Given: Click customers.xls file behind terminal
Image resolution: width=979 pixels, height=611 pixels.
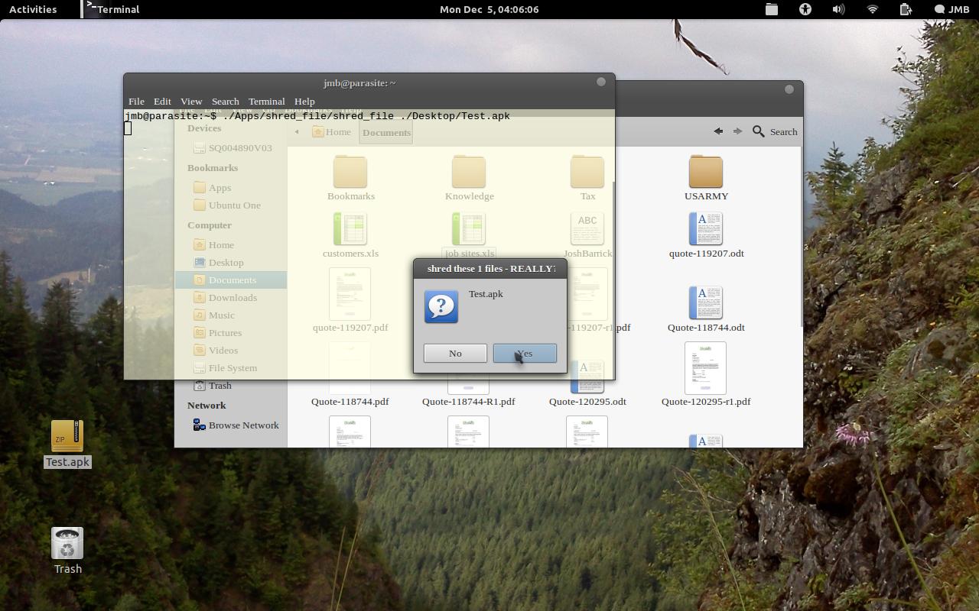Looking at the screenshot, I should point(350,235).
